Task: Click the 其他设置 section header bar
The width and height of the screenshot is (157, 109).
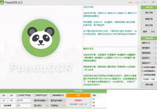Action: [53, 91]
